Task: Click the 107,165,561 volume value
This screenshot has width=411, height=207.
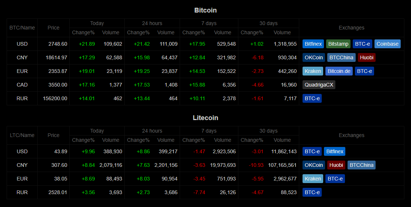Action: pyautogui.click(x=282, y=165)
